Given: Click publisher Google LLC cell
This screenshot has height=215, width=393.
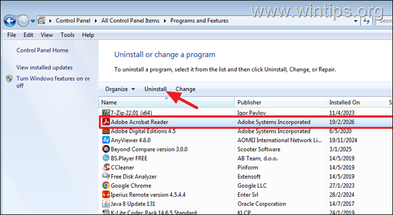Looking at the screenshot, I should click(252, 186).
